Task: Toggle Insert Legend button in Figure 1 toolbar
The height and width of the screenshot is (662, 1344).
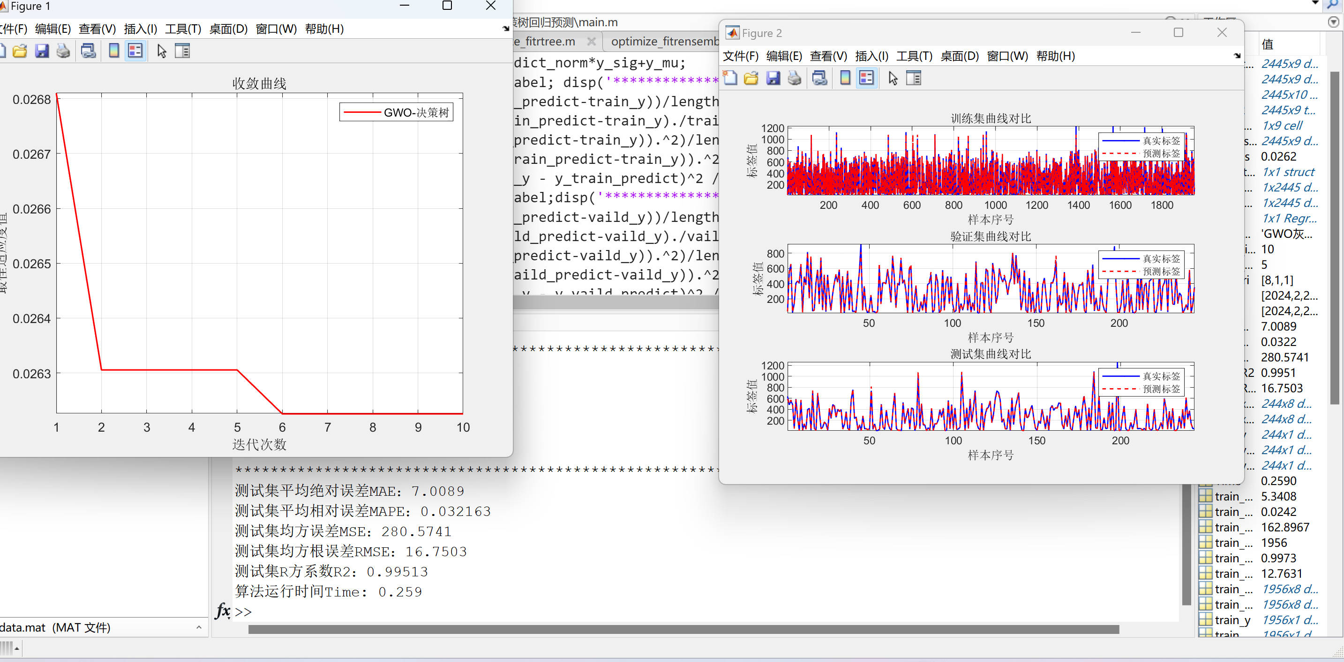Action: pyautogui.click(x=135, y=51)
